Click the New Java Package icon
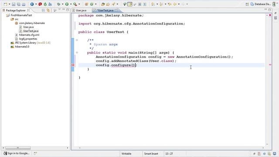The image size is (279, 157). 86,4
